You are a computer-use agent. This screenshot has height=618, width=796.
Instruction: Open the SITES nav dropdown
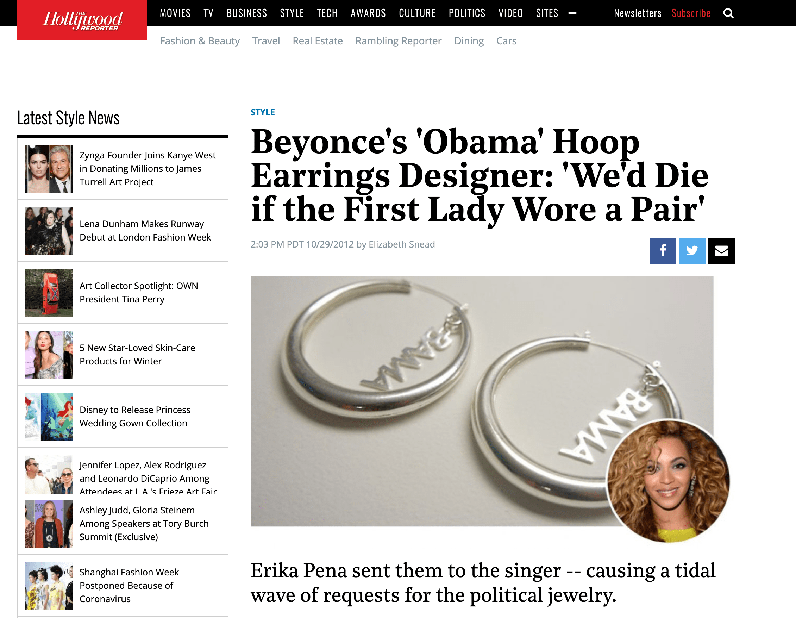click(x=547, y=13)
